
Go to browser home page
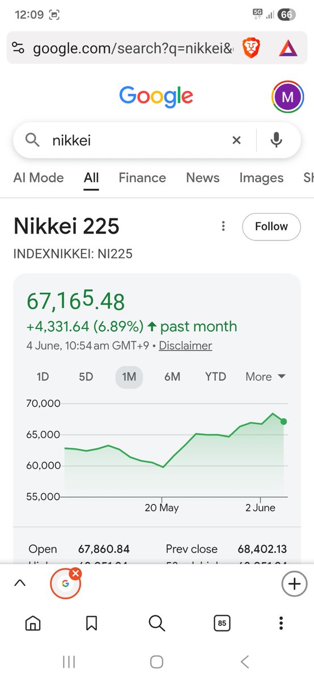pyautogui.click(x=33, y=623)
